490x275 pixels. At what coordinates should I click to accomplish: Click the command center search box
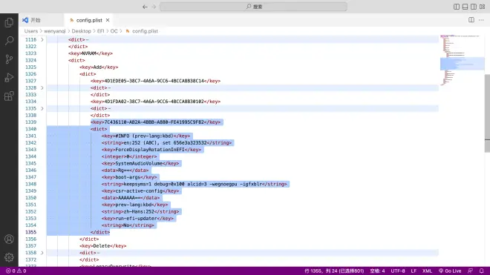253,7
